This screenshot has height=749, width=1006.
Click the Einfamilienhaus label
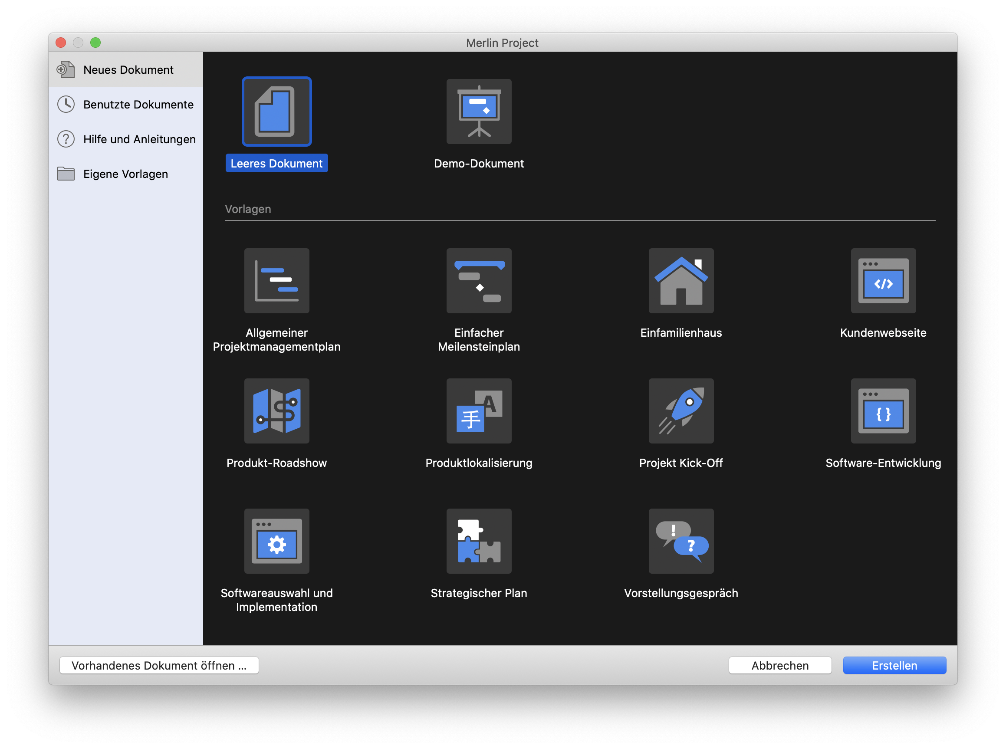click(681, 333)
